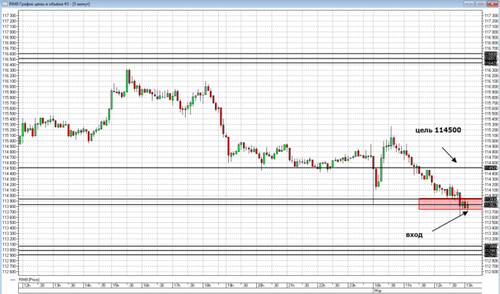Viewport: 500px width, 294px height.
Task: Click '117 300' on the left price scale
Action: pyautogui.click(x=9, y=16)
